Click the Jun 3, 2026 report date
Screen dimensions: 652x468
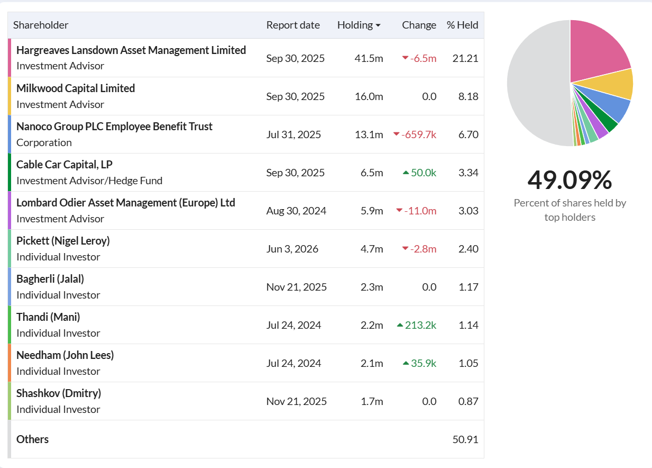click(292, 249)
